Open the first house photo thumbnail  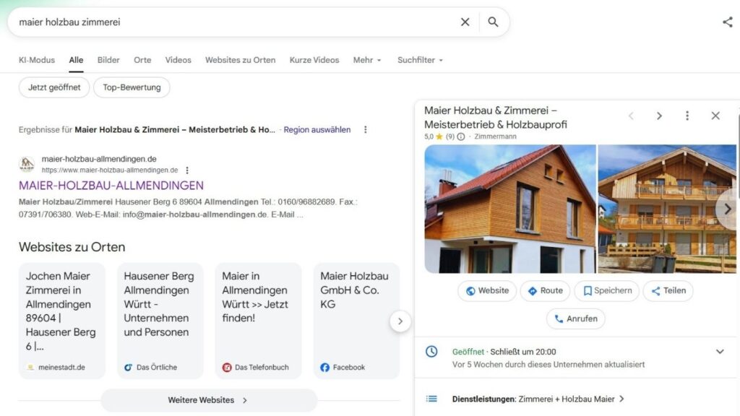tap(509, 209)
